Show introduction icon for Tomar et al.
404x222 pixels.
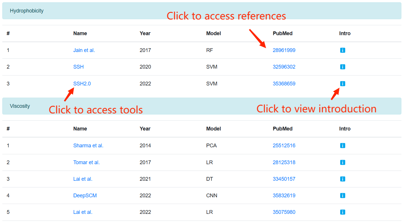pos(342,162)
